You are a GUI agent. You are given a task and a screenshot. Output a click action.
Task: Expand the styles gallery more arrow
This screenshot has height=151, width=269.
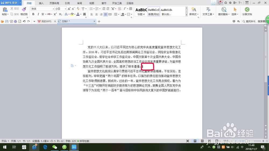tap(186, 15)
